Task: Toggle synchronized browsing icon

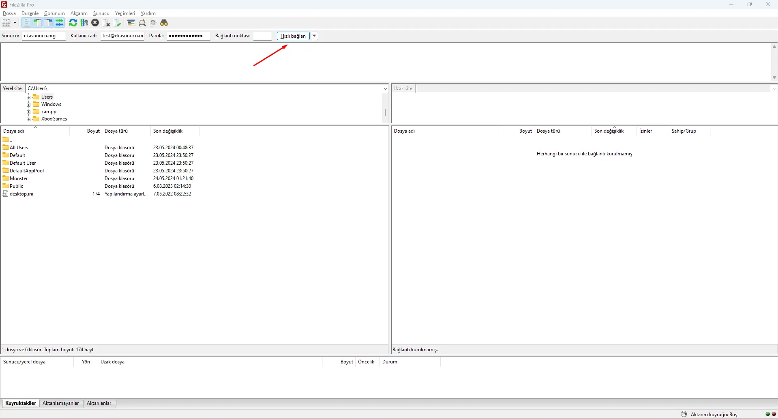Action: coord(153,23)
